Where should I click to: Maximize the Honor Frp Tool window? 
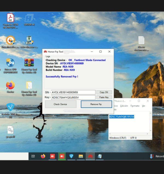pyautogui.click(x=101, y=52)
